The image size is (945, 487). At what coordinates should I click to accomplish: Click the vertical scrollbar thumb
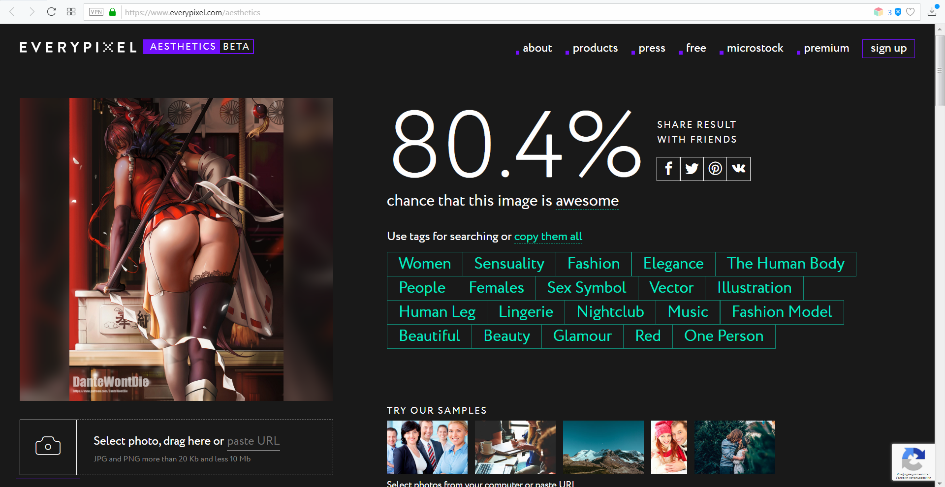(x=940, y=70)
